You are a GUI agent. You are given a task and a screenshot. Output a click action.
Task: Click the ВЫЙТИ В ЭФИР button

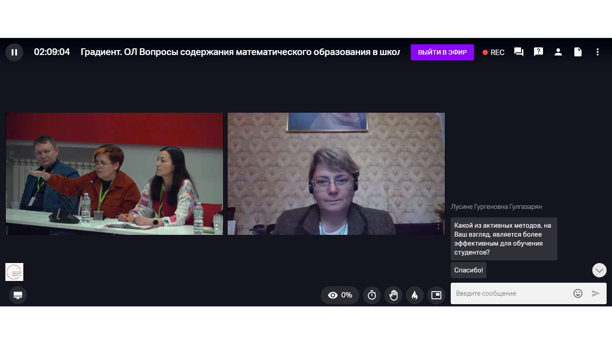click(x=442, y=52)
